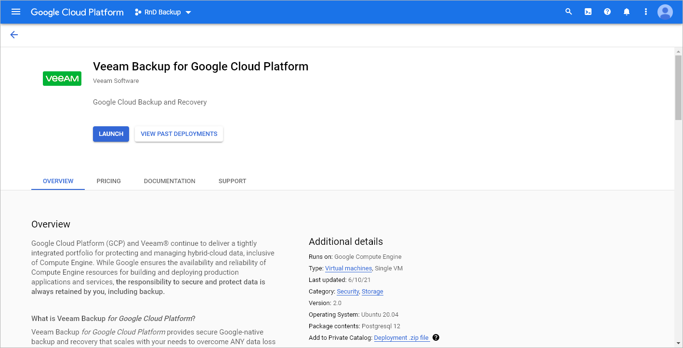This screenshot has width=683, height=348.
Task: Click 'Runs on: Google Compute Engine' entry
Action: pos(355,257)
